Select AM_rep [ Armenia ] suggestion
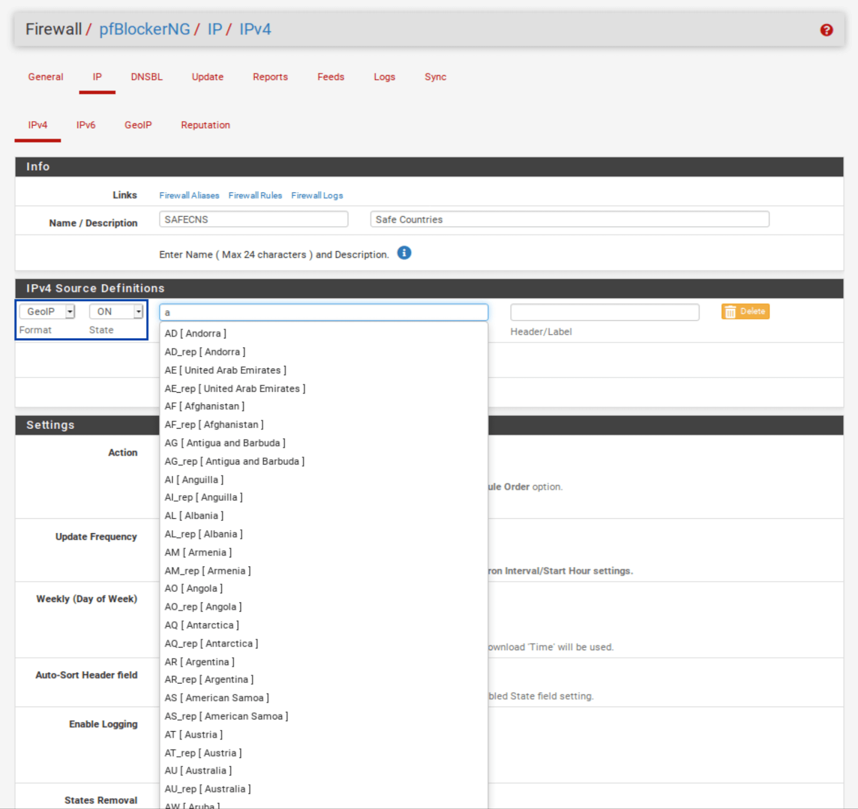 point(324,571)
